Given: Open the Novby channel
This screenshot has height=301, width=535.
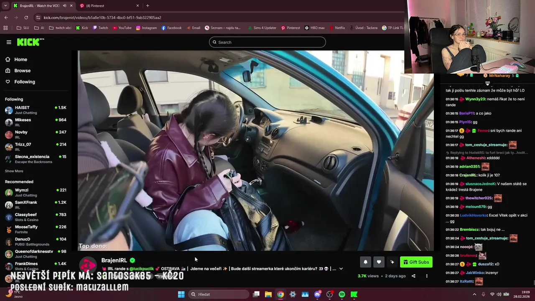Looking at the screenshot, I should point(36,134).
